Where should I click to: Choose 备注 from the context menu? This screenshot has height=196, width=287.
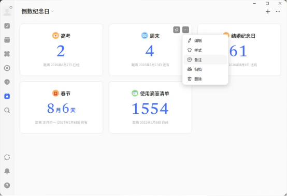205,59
